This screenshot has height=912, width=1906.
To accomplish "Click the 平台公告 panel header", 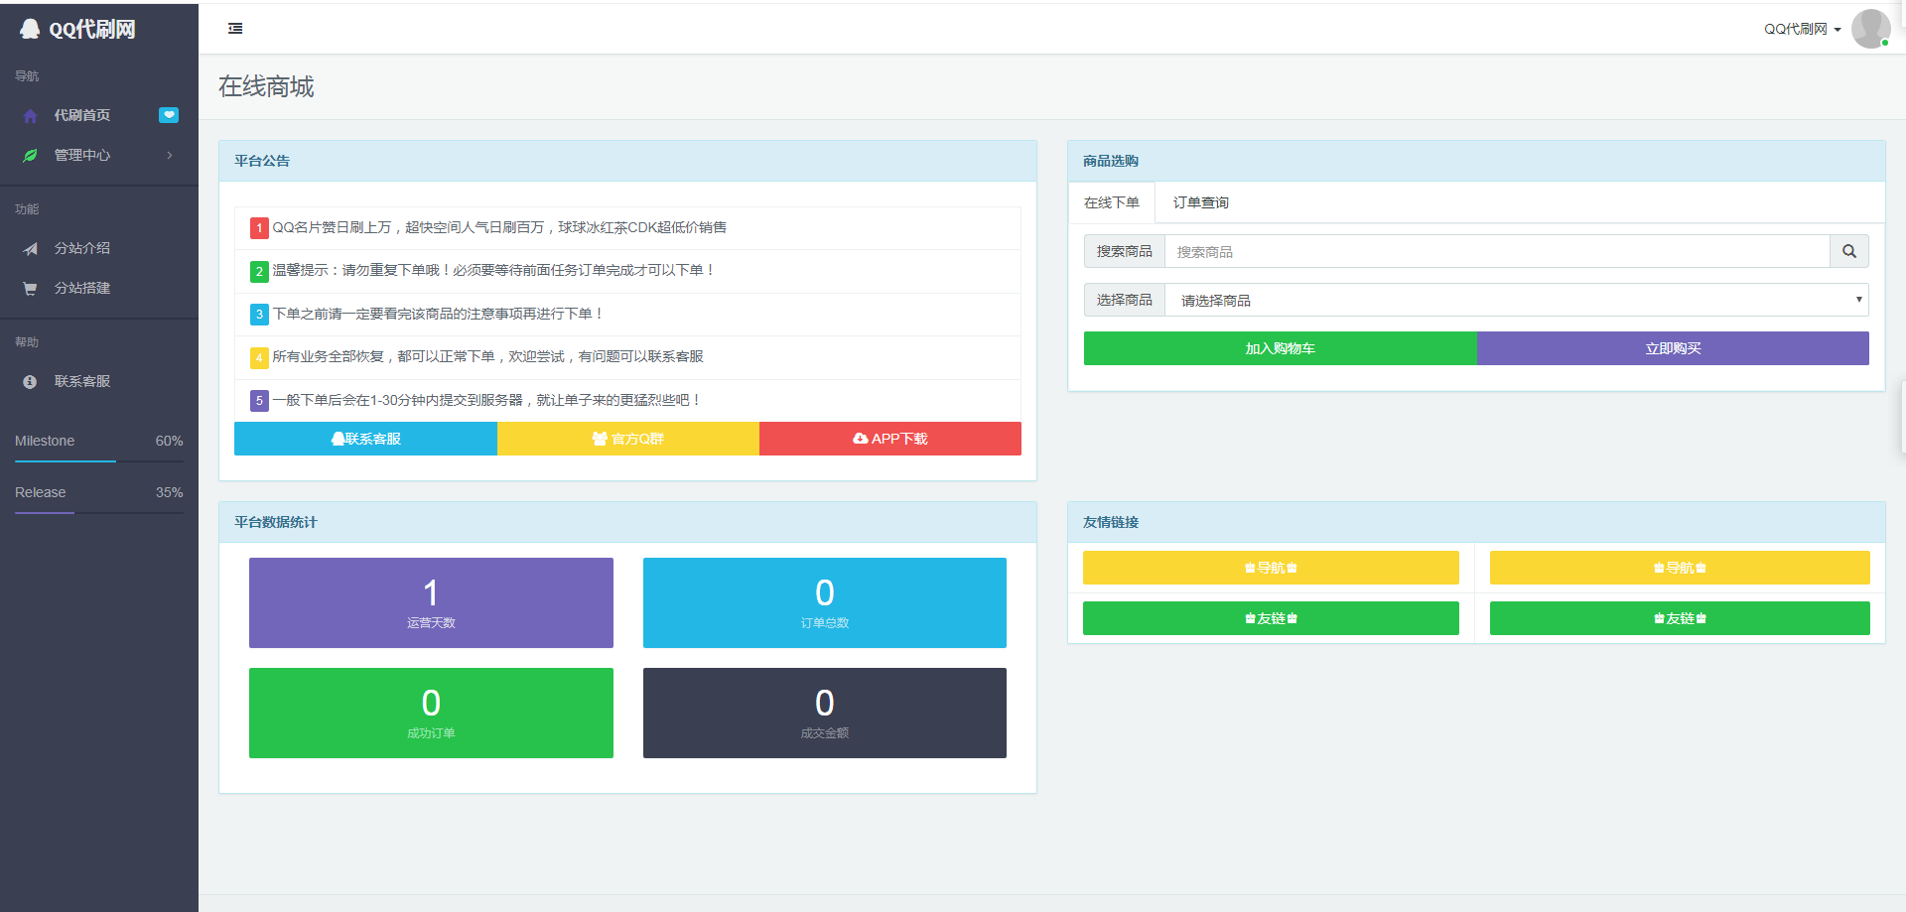I will pos(627,161).
